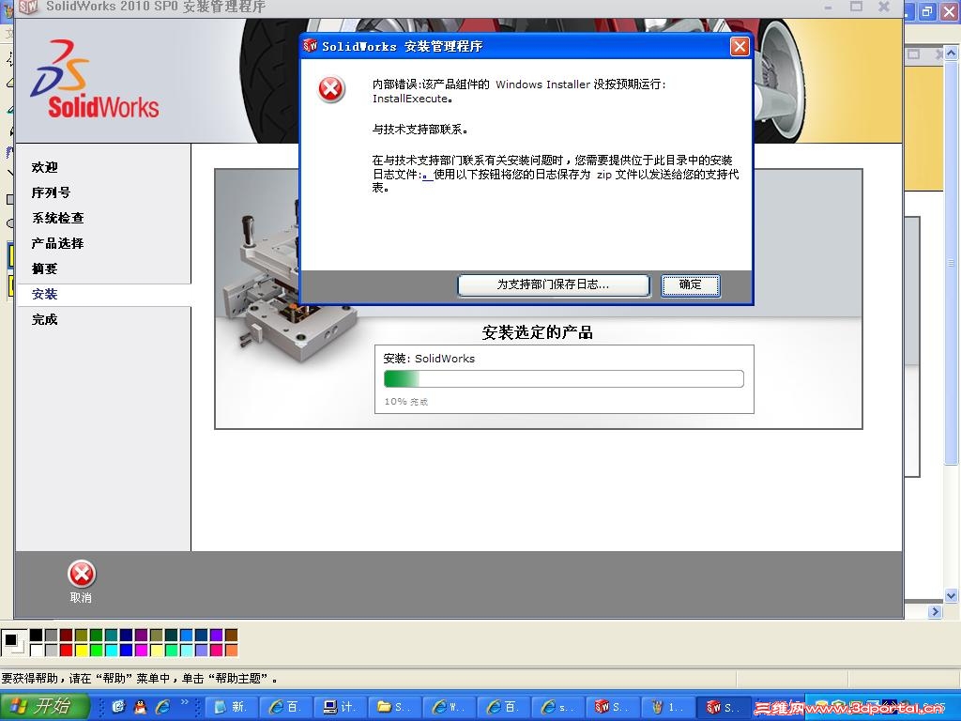Click the red Cancel (取消) icon
This screenshot has width=961, height=721.
[x=81, y=575]
